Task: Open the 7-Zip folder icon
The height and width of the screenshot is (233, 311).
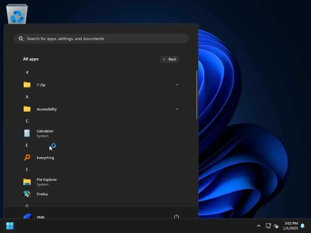Action: pos(27,85)
